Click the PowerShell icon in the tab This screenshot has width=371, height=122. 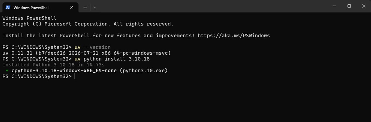click(8, 7)
